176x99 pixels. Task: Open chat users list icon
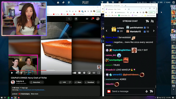[x=152, y=21]
